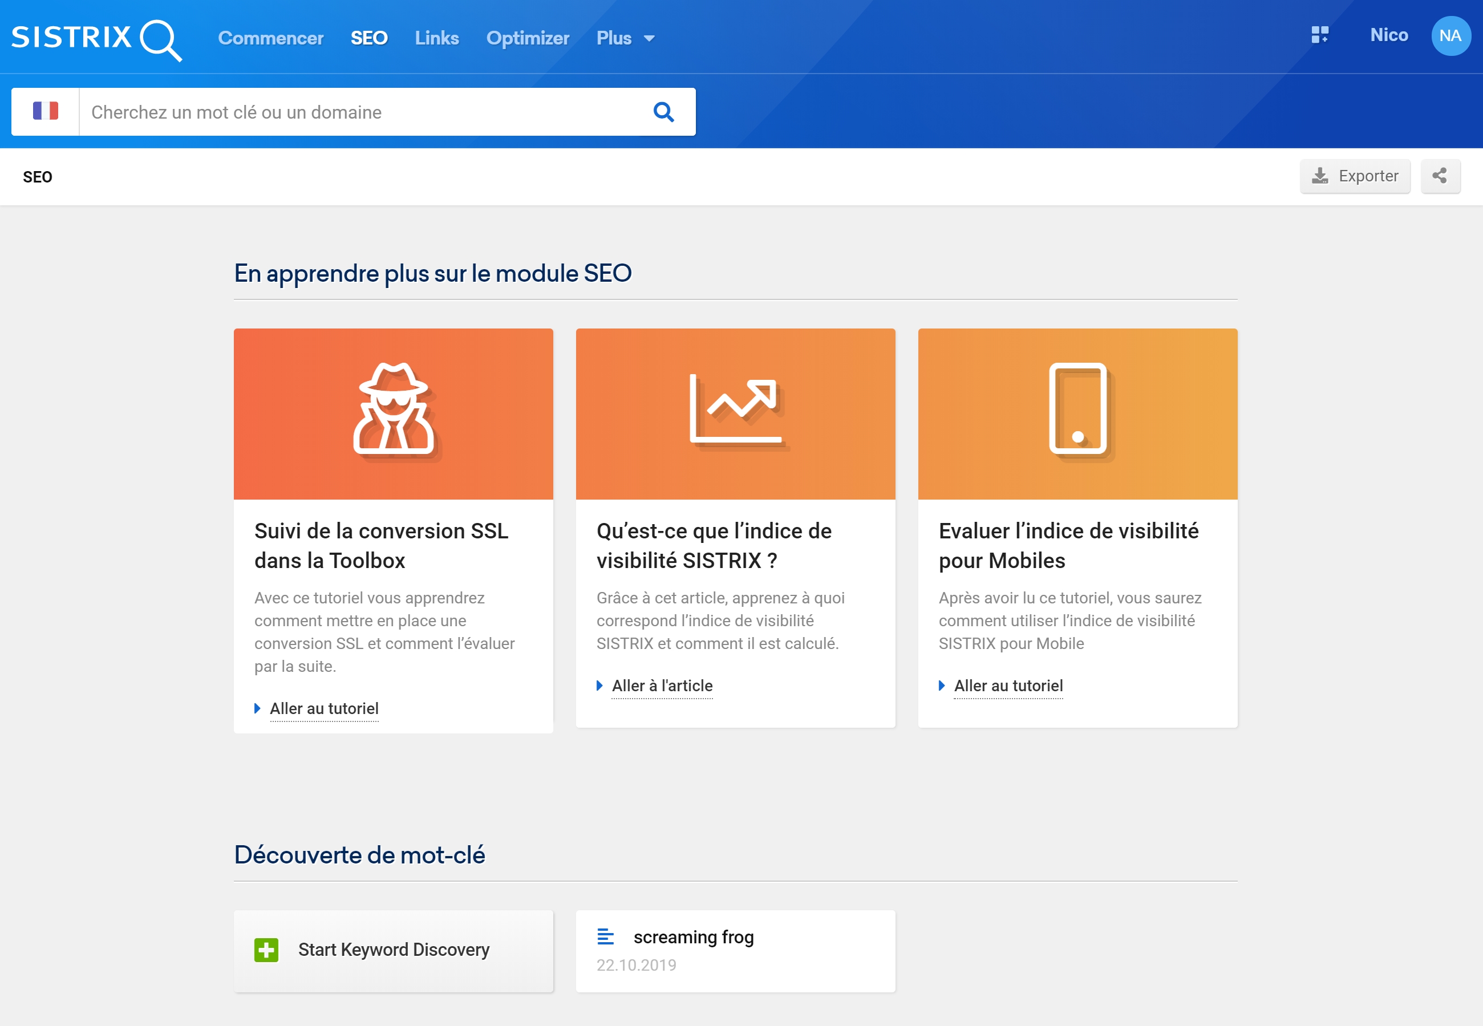Open 'Qu'est-ce que l'indice de visibilité' title
This screenshot has width=1483, height=1026.
click(x=714, y=546)
